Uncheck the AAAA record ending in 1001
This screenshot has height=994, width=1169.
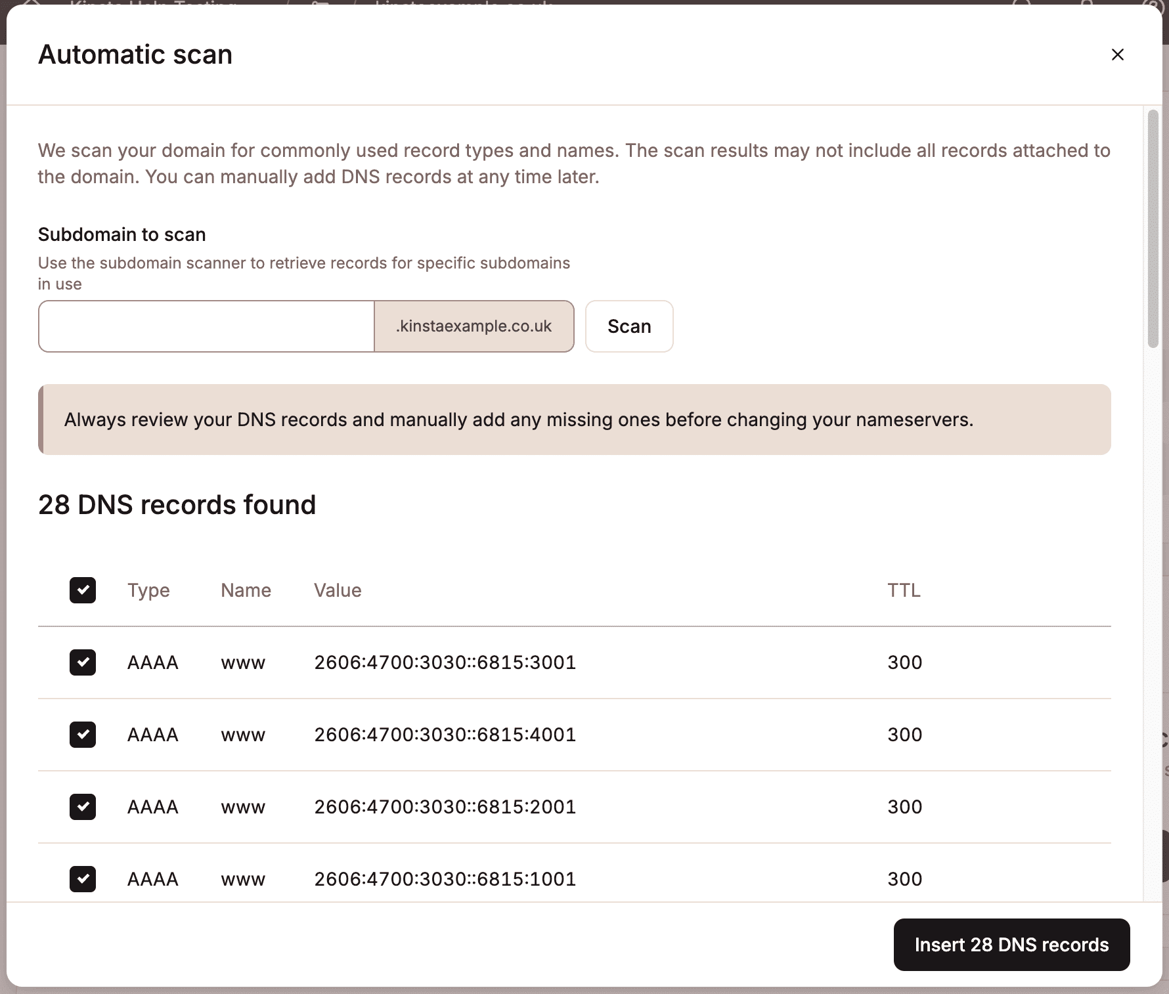83,879
